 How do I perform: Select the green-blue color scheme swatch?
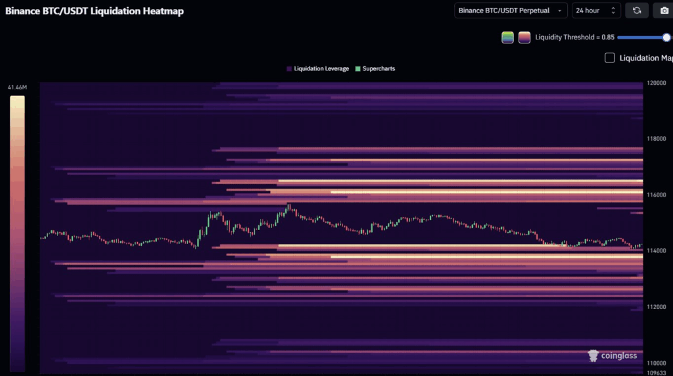point(507,37)
